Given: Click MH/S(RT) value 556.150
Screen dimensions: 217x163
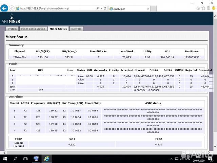Looking at the screenshot, I should point(43,57).
